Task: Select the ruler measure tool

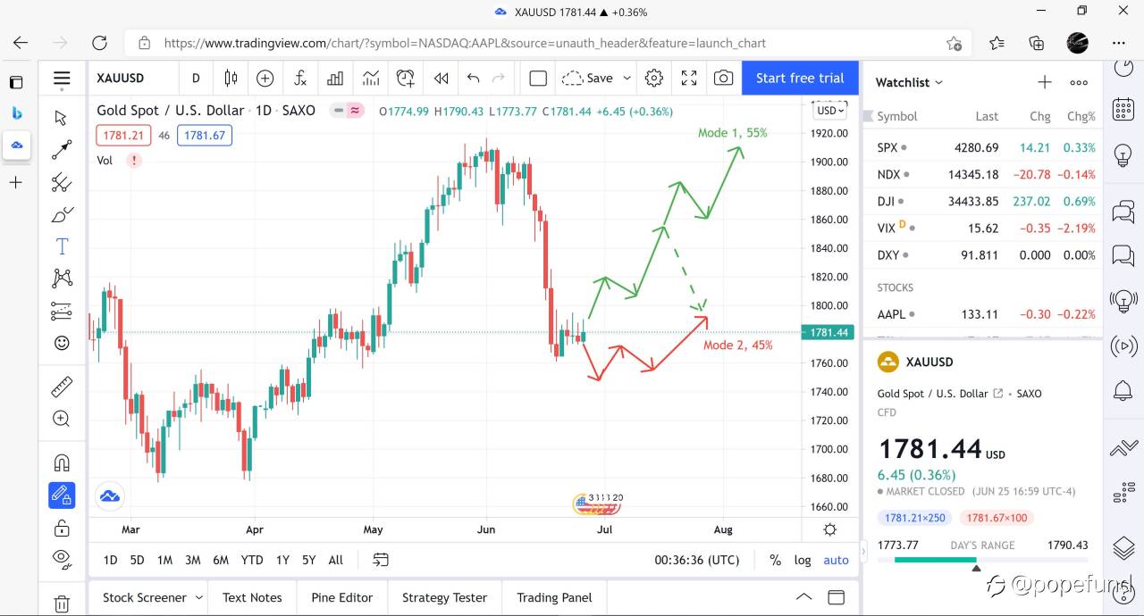Action: click(62, 387)
